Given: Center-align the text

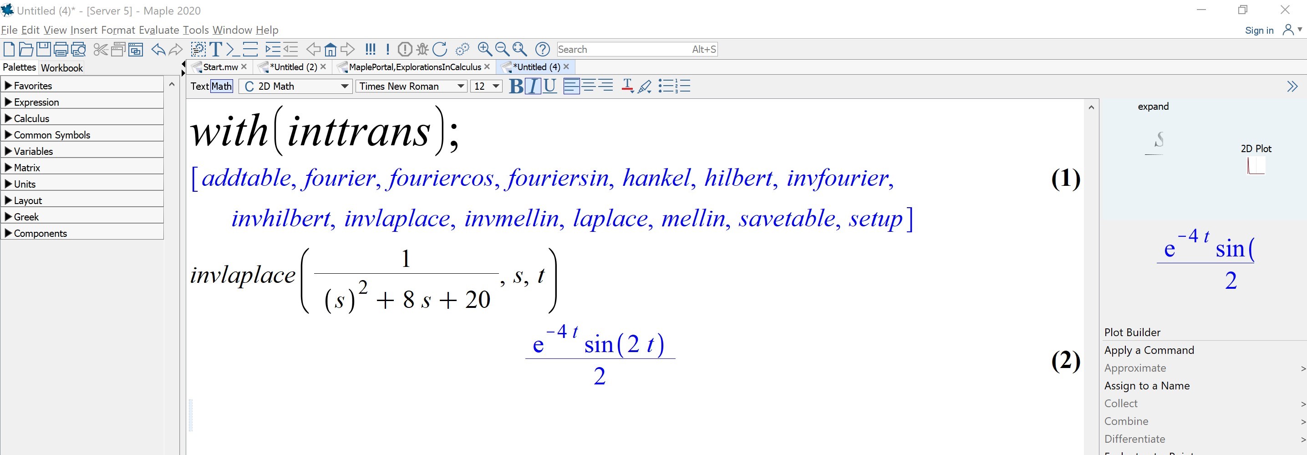Looking at the screenshot, I should [589, 87].
